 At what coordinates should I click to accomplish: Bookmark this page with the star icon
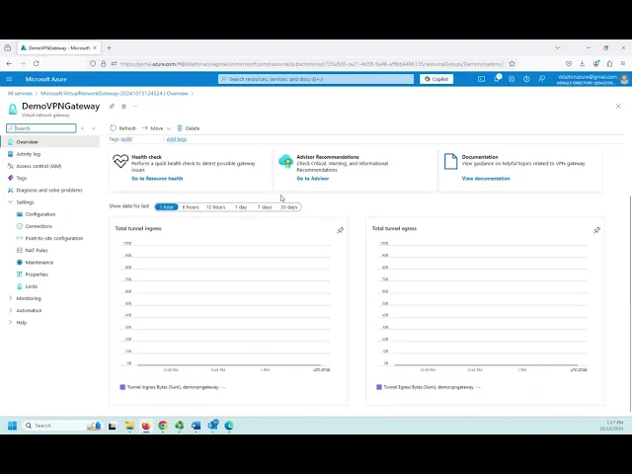[512, 63]
